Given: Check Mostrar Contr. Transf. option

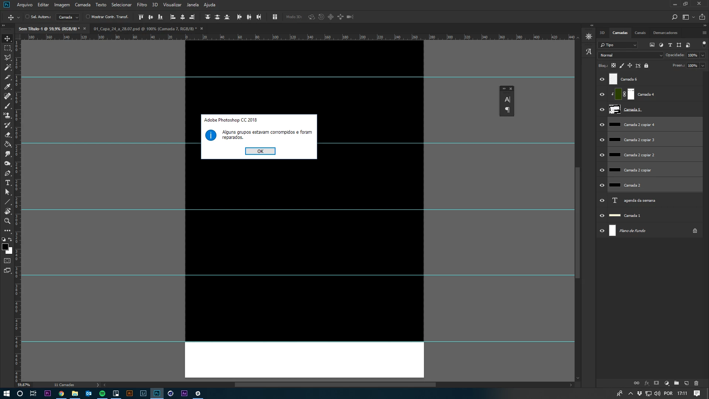Looking at the screenshot, I should 88,17.
